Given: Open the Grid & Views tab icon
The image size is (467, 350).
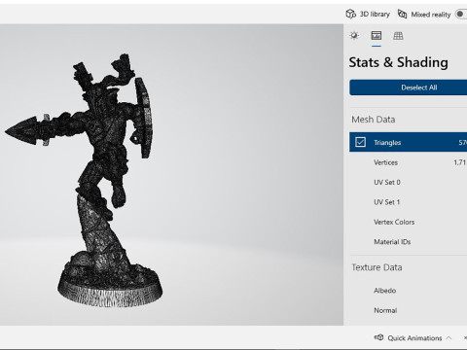Looking at the screenshot, I should click(398, 36).
